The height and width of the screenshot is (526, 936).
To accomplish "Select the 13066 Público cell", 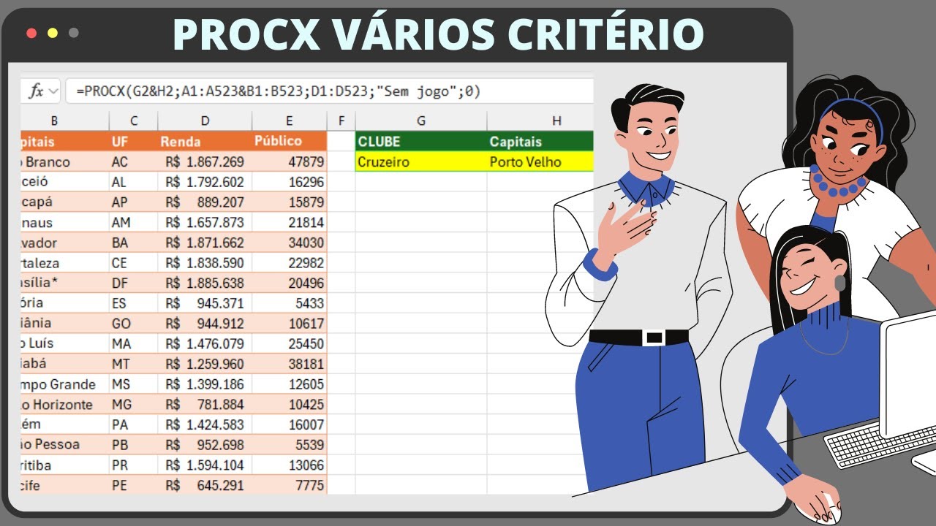I will coord(290,465).
